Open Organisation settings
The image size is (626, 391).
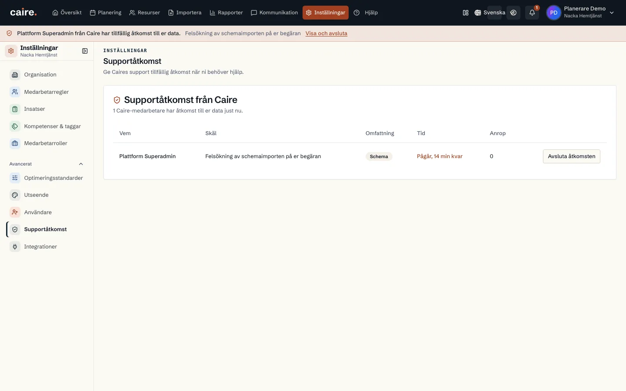coord(47,75)
